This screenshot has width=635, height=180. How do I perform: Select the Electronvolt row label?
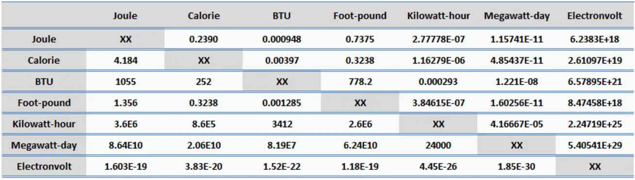(44, 166)
